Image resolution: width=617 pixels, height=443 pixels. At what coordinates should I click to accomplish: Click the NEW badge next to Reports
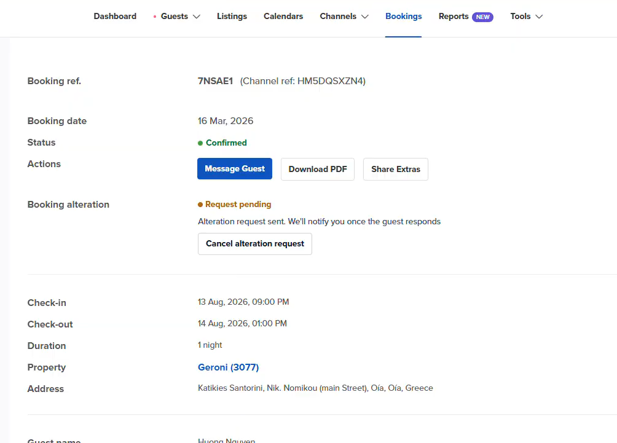point(482,17)
